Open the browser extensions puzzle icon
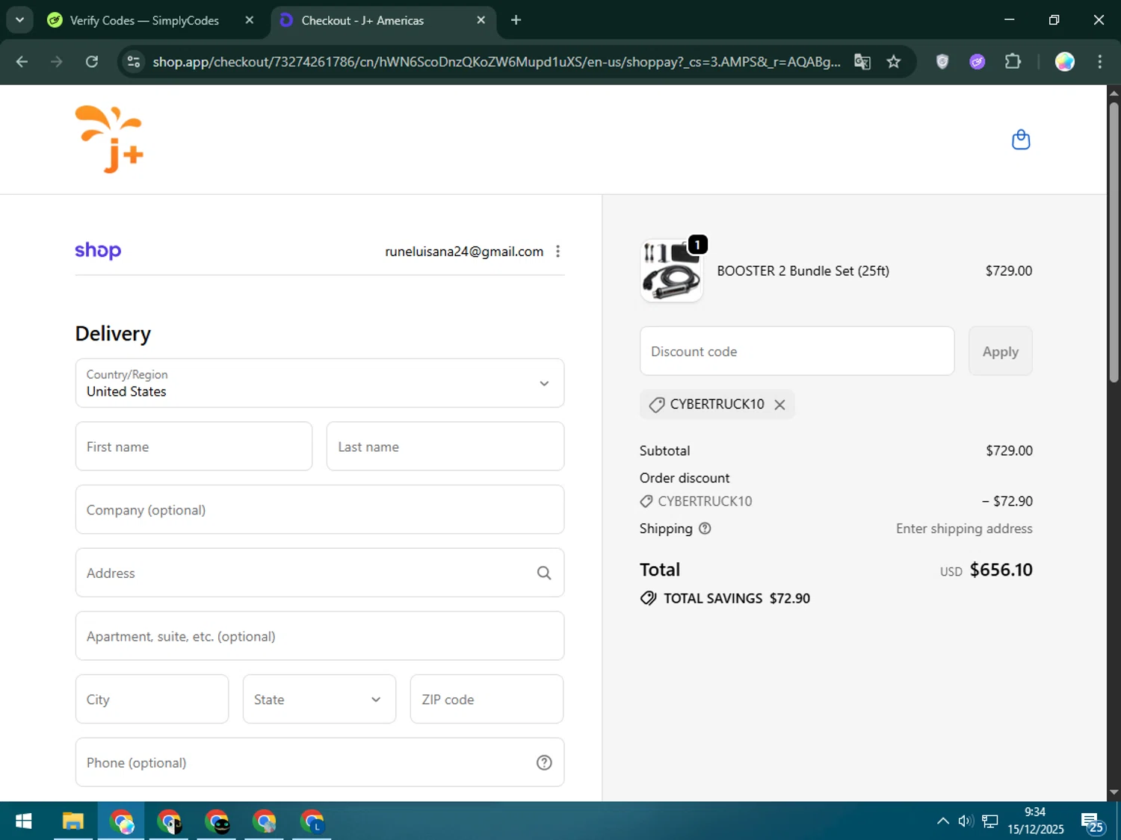1121x840 pixels. coord(1013,62)
